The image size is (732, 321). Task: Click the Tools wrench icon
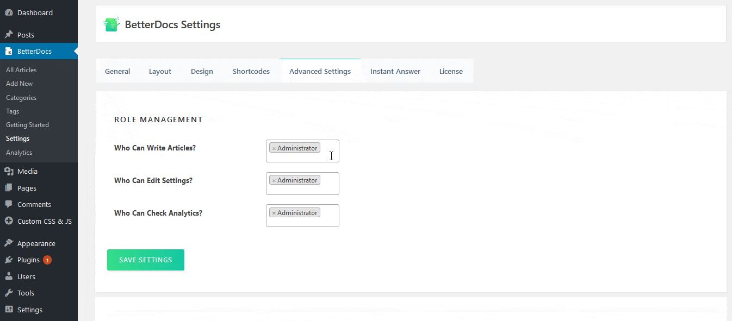[9, 293]
